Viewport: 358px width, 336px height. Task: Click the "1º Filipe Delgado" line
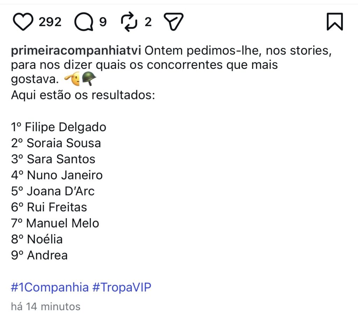pos(59,127)
